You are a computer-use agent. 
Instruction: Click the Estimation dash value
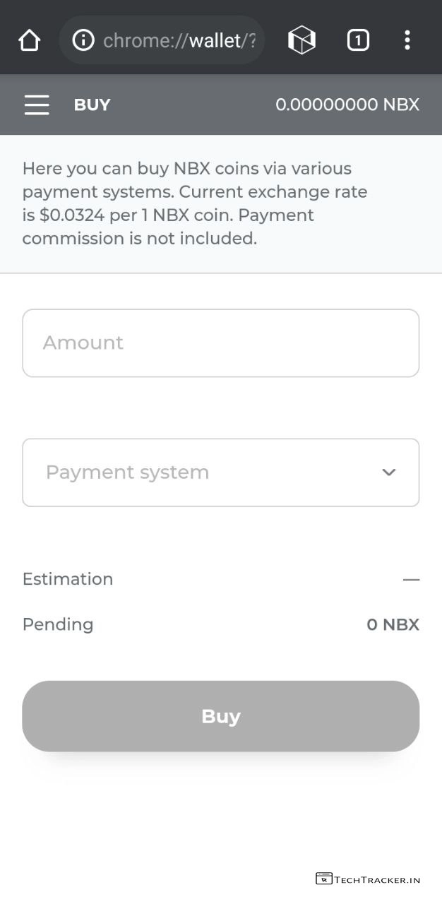[411, 580]
